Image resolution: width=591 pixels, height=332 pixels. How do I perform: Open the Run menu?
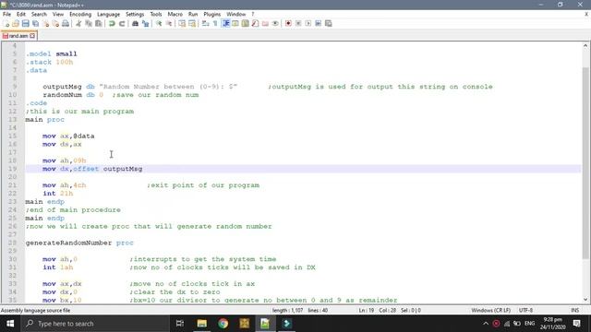tap(193, 15)
